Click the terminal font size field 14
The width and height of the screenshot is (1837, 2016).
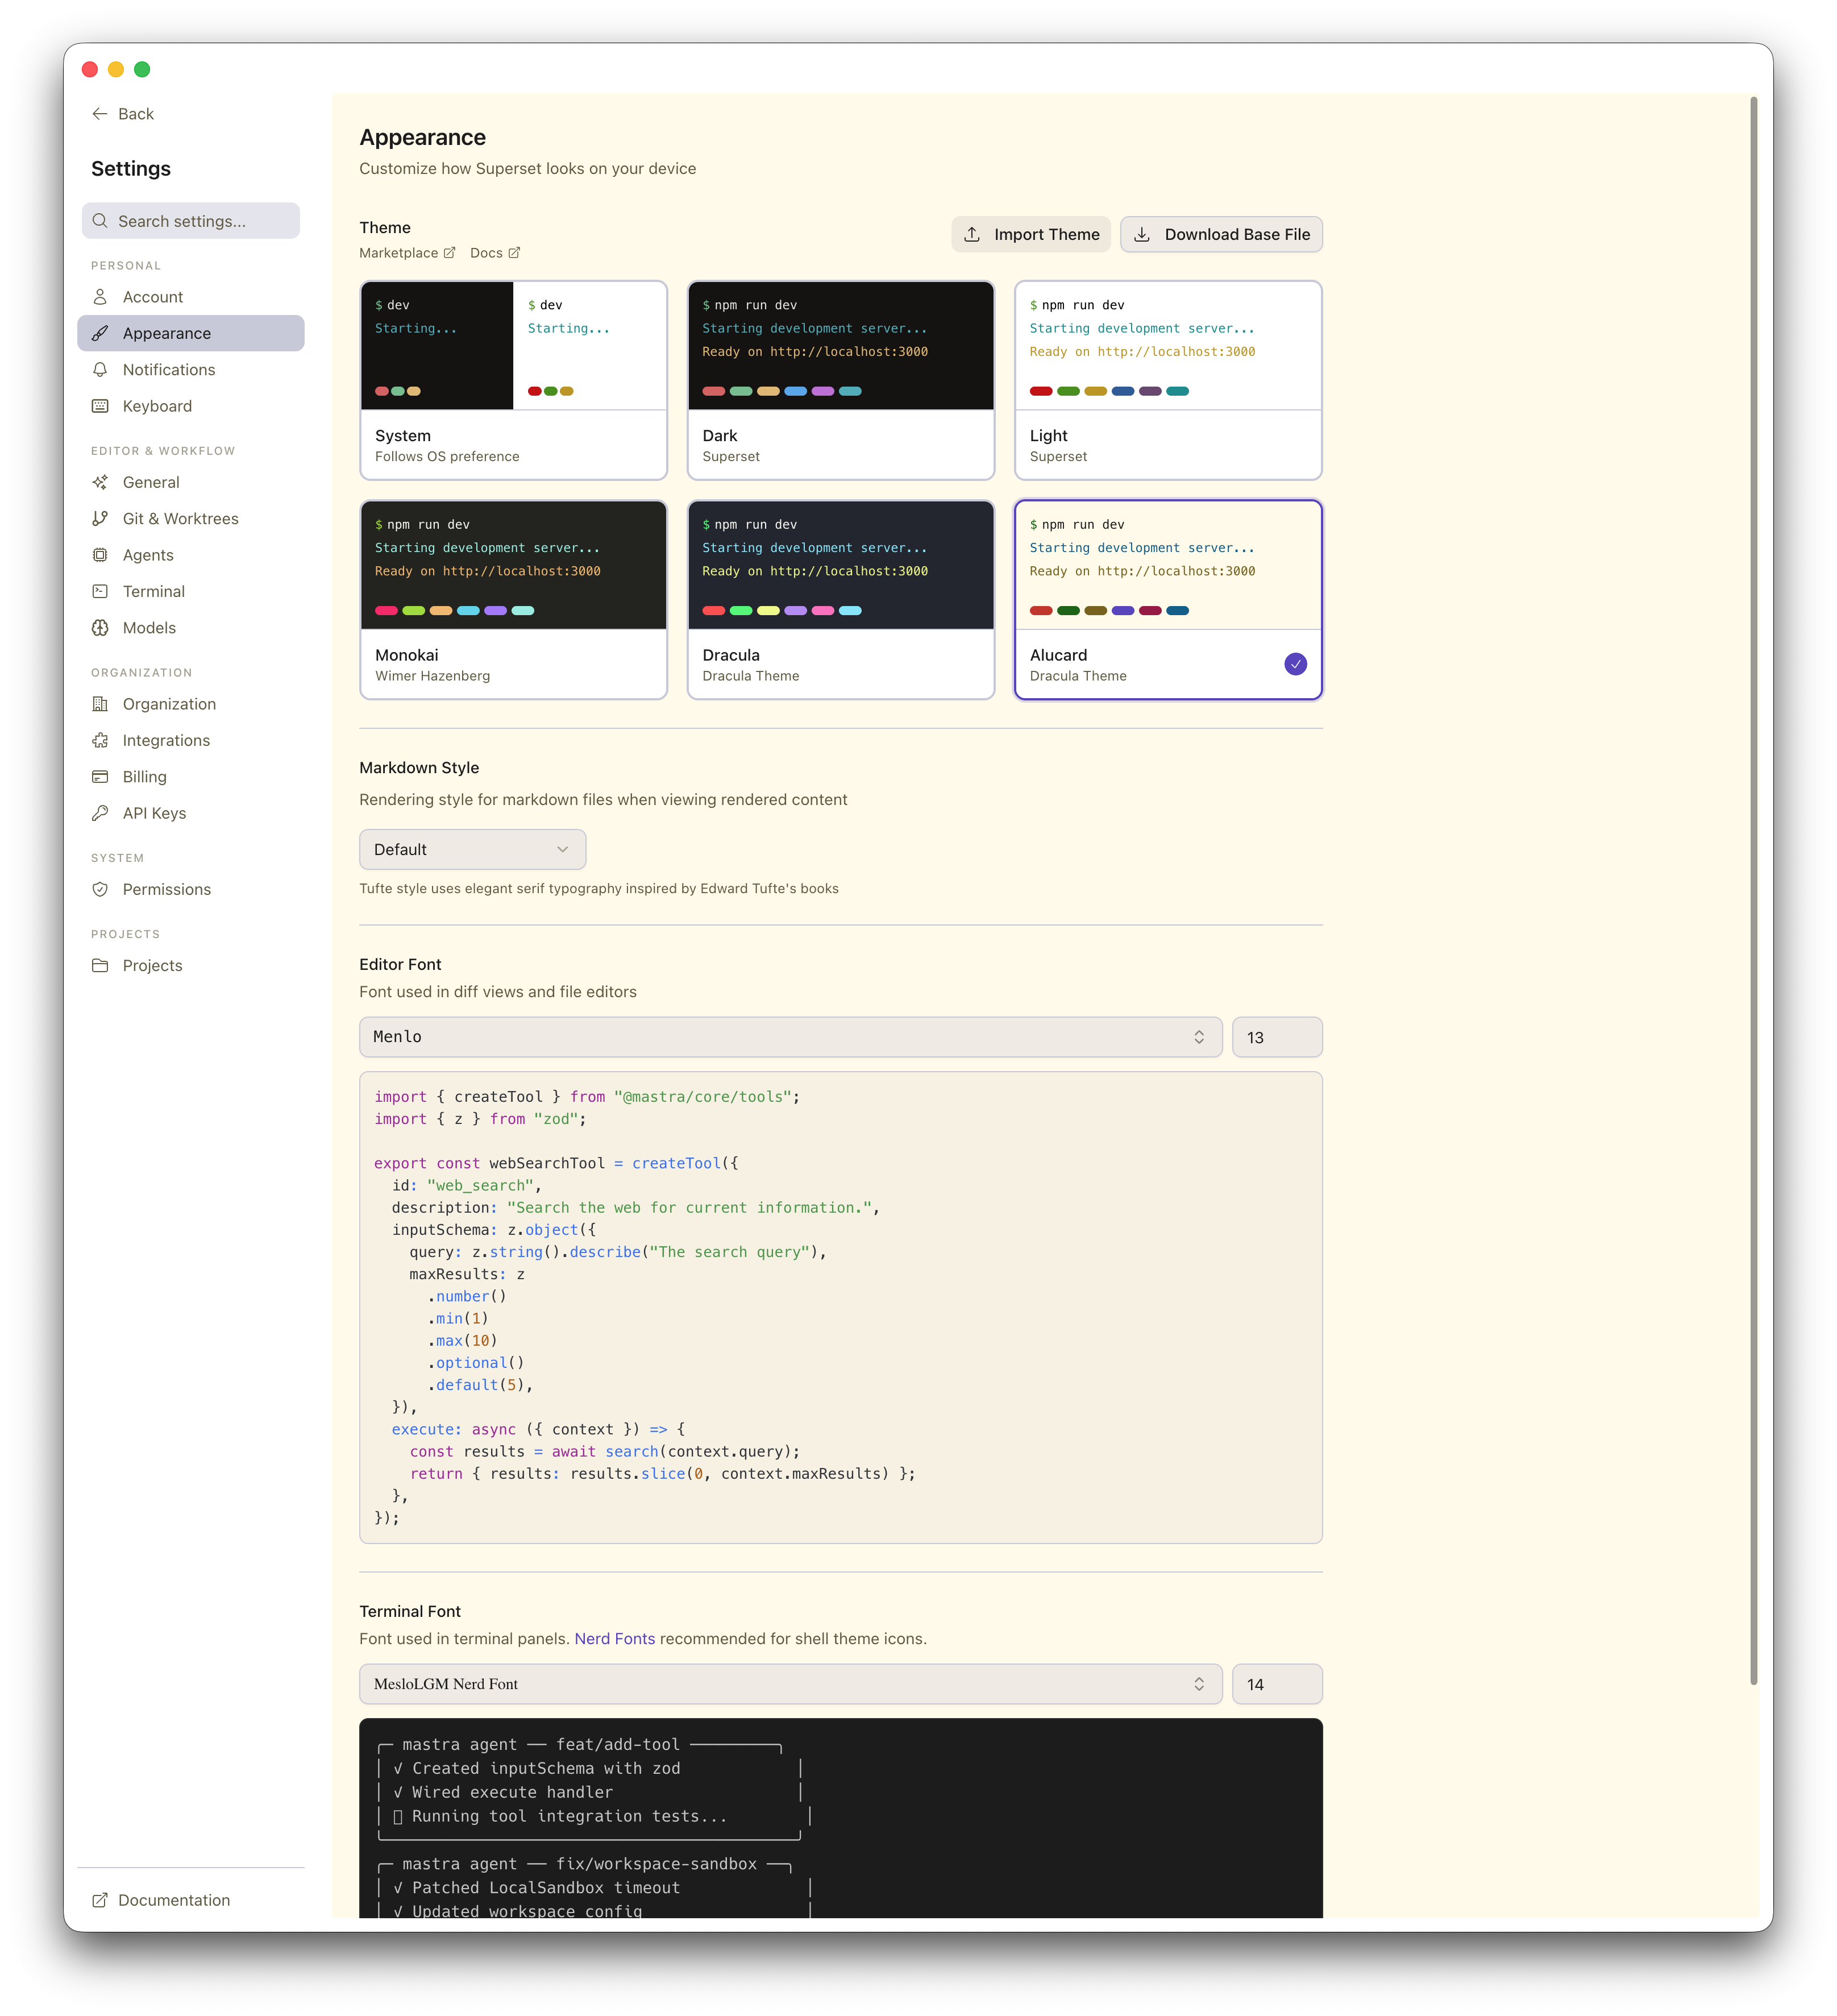pyautogui.click(x=1277, y=1684)
